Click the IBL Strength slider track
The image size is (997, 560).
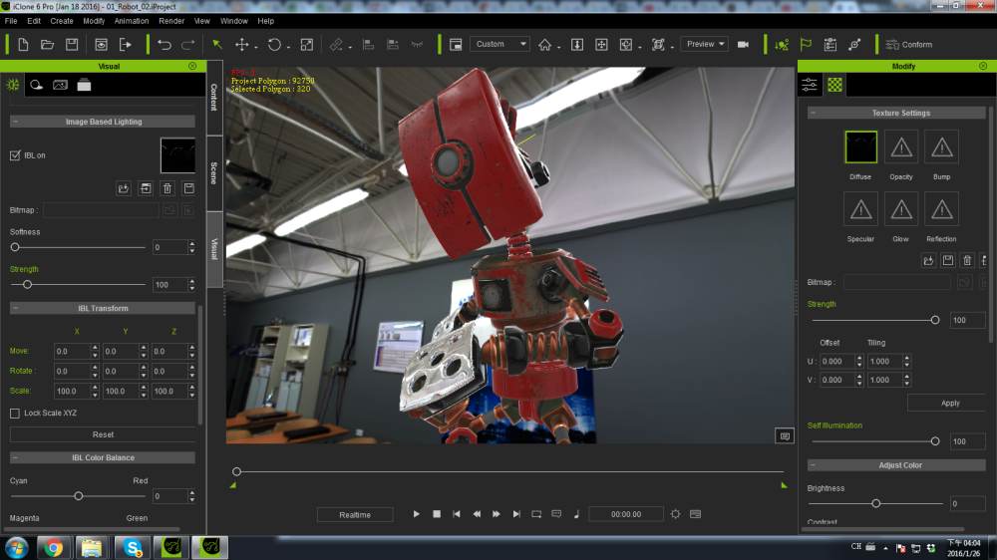pos(90,285)
